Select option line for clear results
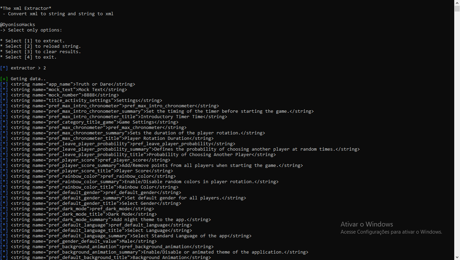The width and height of the screenshot is (460, 260). [41, 51]
